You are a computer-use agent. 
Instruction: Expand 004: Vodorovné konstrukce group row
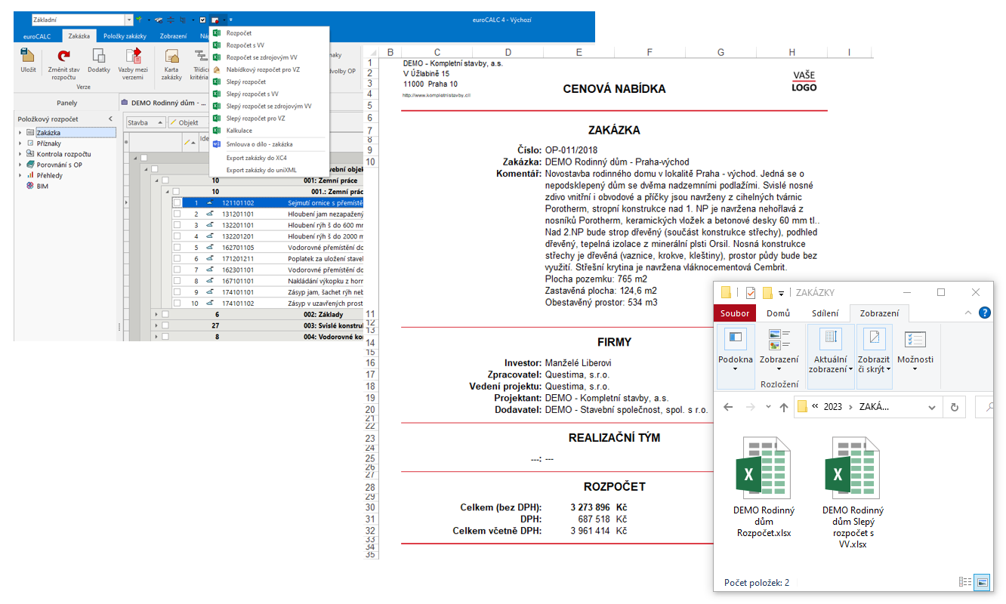[156, 337]
